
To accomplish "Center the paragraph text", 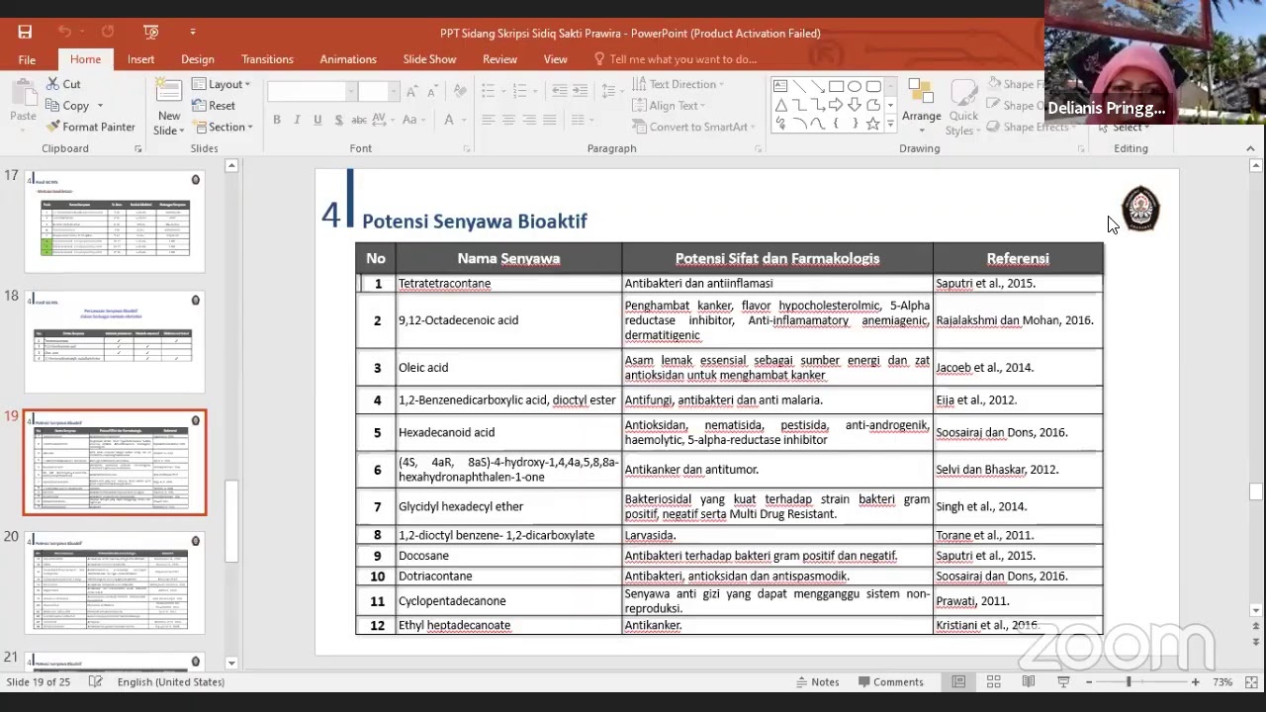I will point(508,120).
